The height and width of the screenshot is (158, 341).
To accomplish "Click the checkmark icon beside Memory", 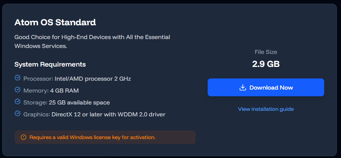I will point(18,90).
